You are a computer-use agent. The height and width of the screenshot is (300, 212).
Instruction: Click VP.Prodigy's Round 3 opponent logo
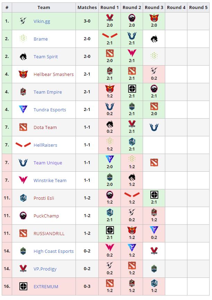154,269
